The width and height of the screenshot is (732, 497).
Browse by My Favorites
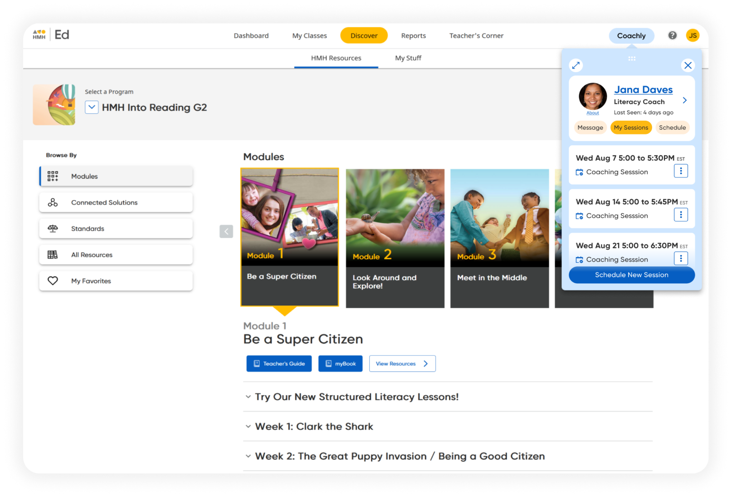[x=116, y=281]
